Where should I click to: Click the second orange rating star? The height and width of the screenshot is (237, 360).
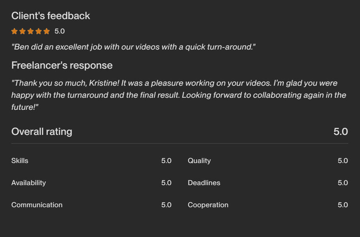tap(23, 31)
